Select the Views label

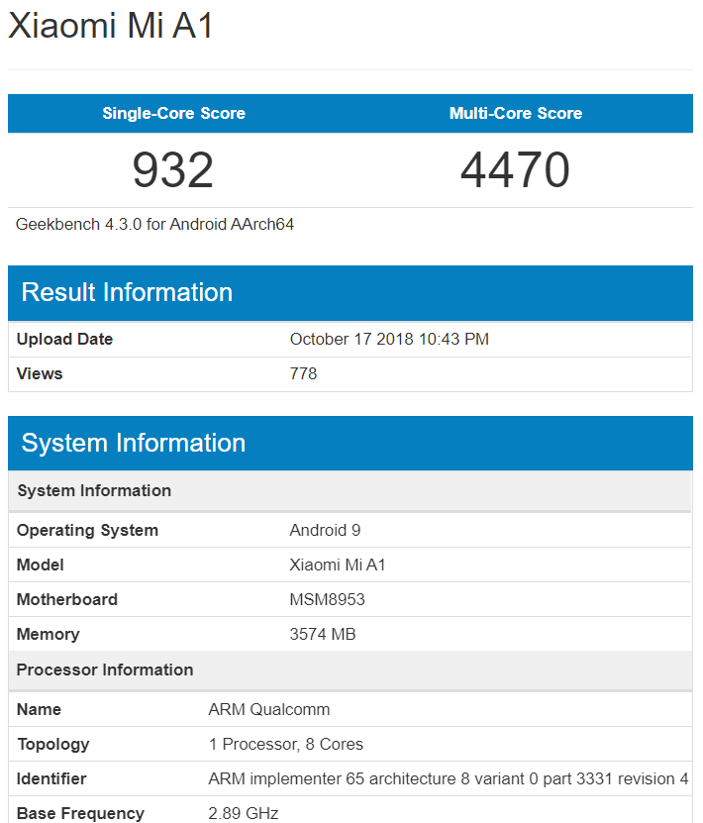coord(40,373)
